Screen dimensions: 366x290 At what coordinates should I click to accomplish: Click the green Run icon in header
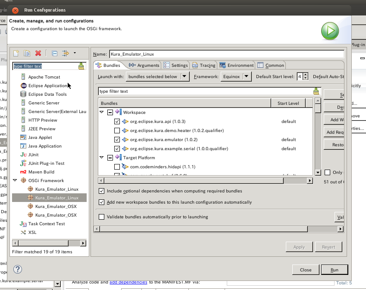pos(330,31)
